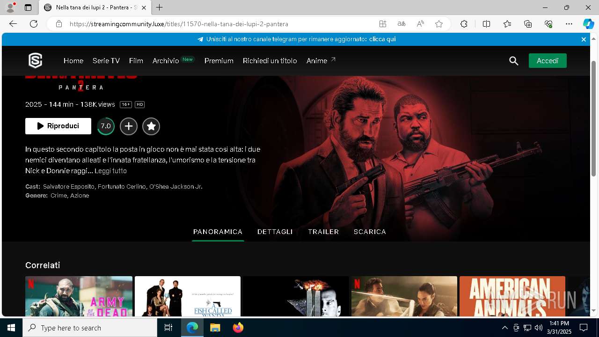This screenshot has width=599, height=337.
Task: Click the translate page icon
Action: click(x=402, y=24)
